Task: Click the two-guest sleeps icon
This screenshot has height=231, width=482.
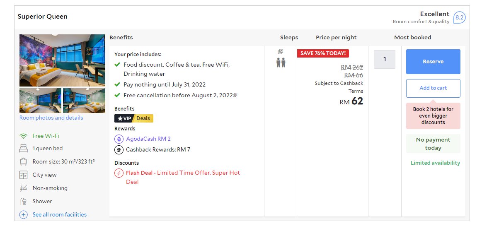Action: pos(281,63)
